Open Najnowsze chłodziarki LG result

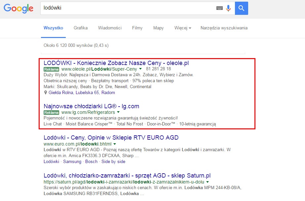coord(92,106)
